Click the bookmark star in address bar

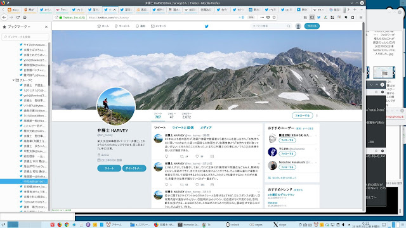pyautogui.click(x=274, y=17)
